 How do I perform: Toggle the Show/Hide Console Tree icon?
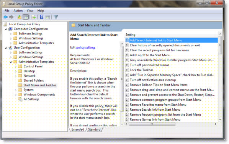tap(26, 17)
